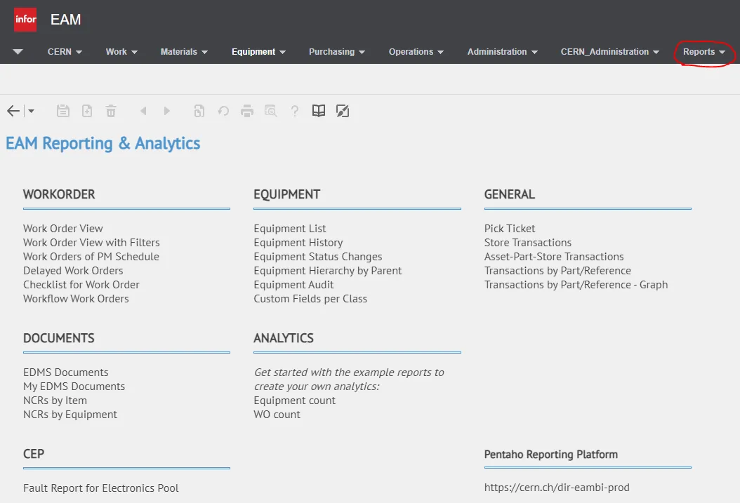Open Equipment Hierarchy by Parent report

click(328, 271)
